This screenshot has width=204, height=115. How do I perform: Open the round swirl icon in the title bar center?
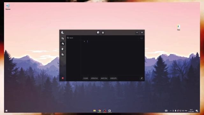[98, 33]
